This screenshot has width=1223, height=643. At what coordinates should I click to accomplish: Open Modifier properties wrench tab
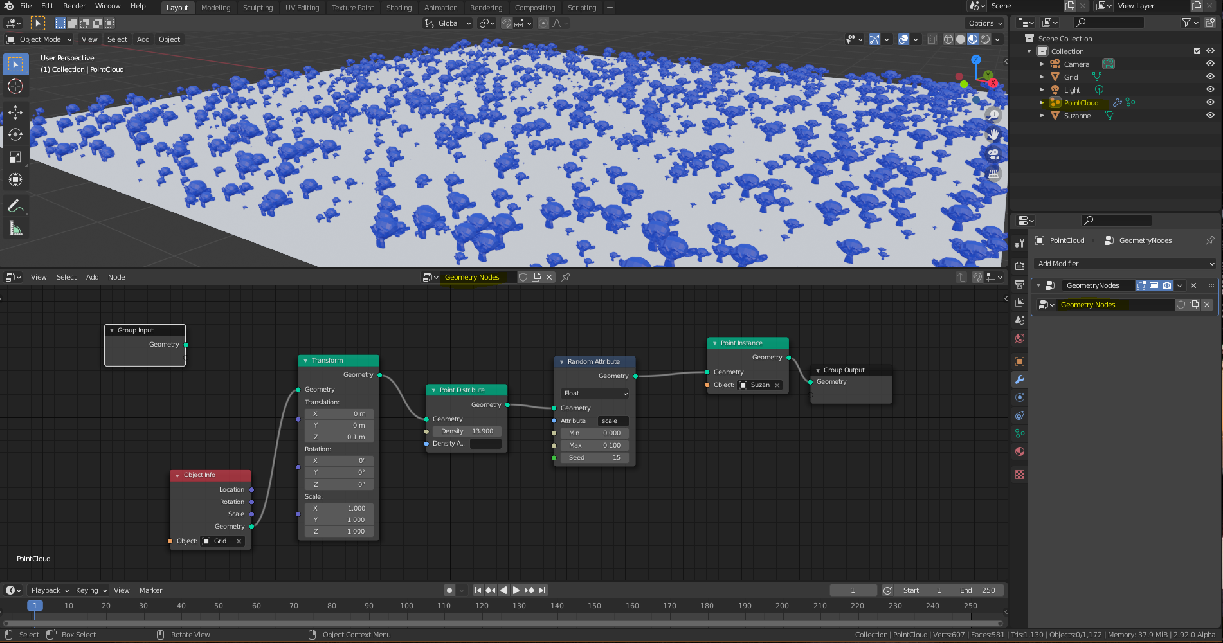coord(1020,379)
